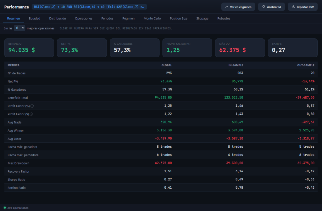Select the Racha máx. perdedora row label
The width and height of the screenshot is (322, 211).
[x=23, y=155]
